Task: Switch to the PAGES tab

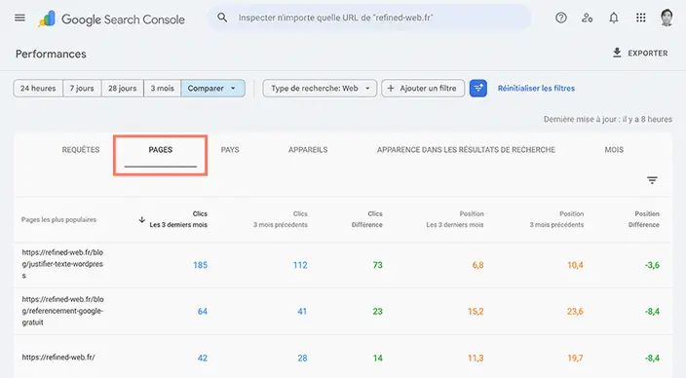Action: 160,150
